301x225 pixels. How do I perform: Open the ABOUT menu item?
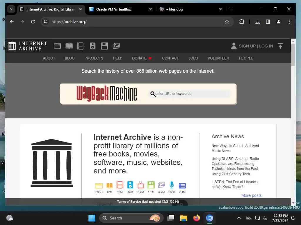pos(49,58)
